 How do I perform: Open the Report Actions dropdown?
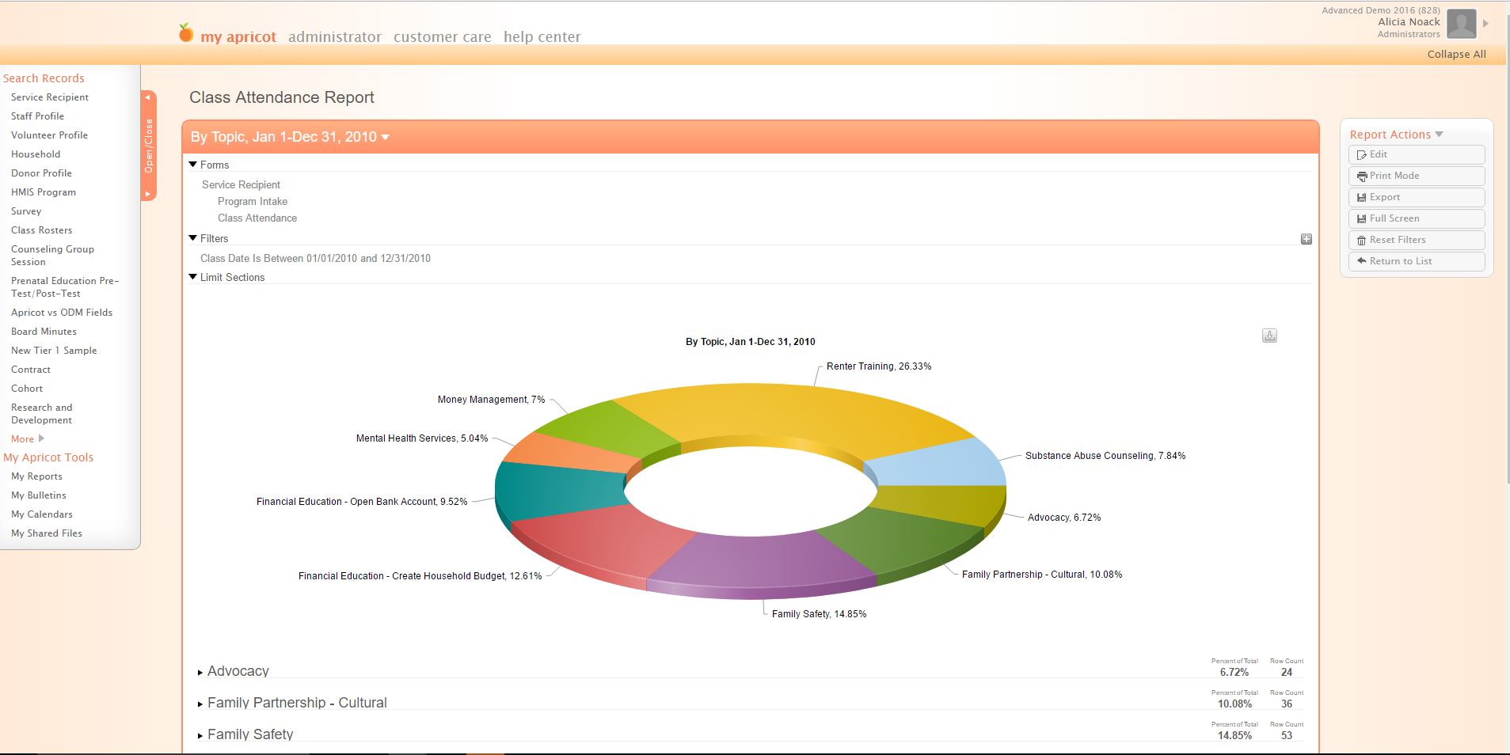(x=1439, y=135)
